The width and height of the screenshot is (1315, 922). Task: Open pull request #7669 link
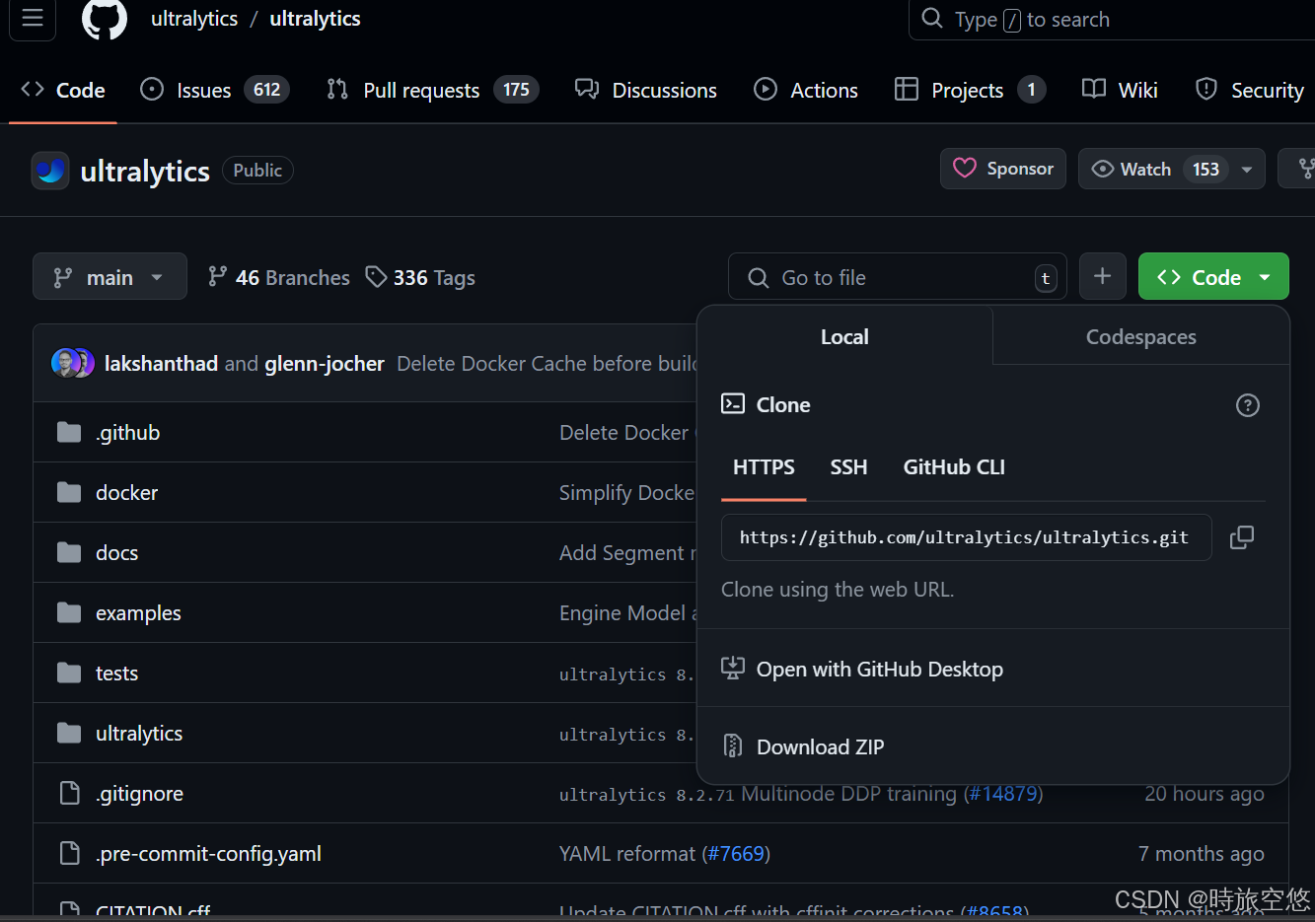736,853
